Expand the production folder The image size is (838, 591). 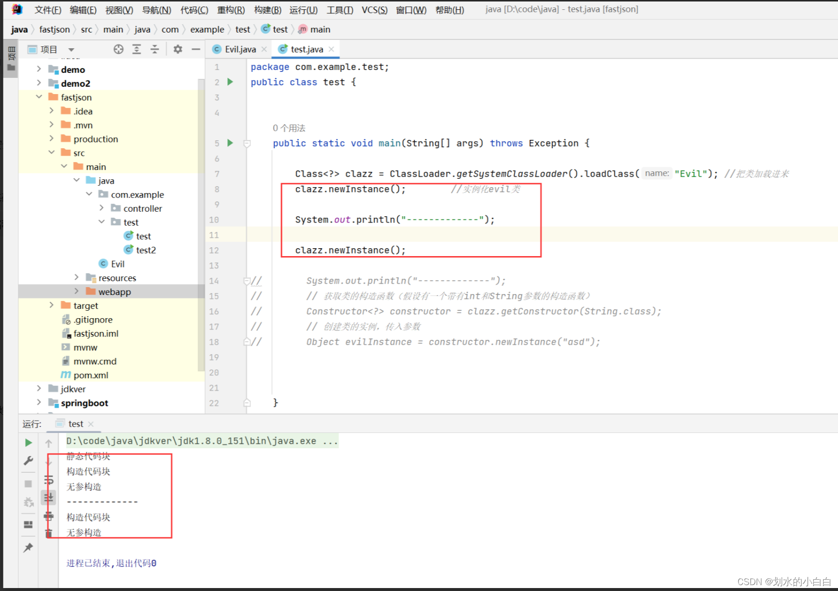pyautogui.click(x=51, y=138)
